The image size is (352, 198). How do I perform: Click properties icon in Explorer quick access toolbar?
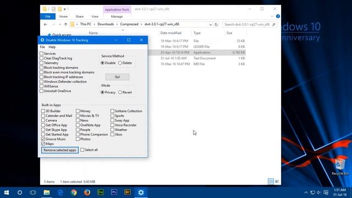pyautogui.click(x=53, y=9)
